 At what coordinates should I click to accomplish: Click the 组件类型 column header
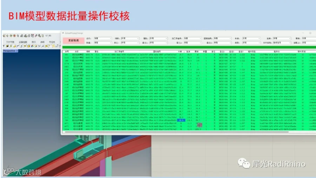251,52
